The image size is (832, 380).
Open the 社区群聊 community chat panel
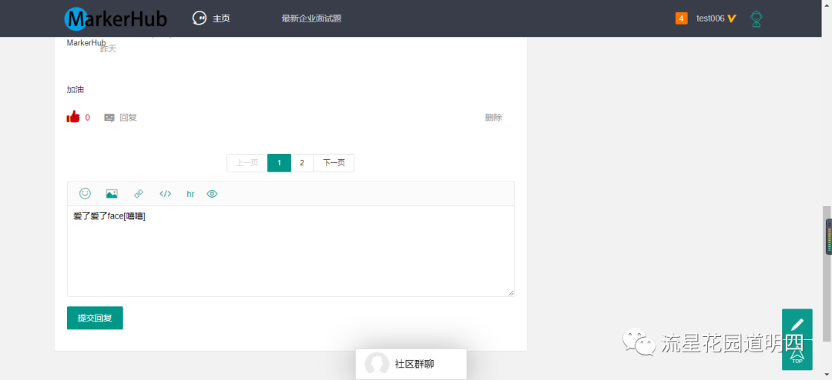point(411,364)
